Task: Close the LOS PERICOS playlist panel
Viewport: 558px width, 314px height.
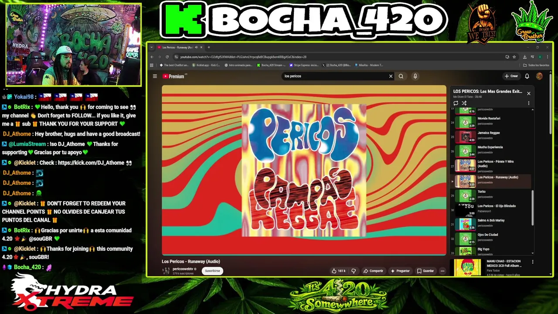Action: point(528,93)
